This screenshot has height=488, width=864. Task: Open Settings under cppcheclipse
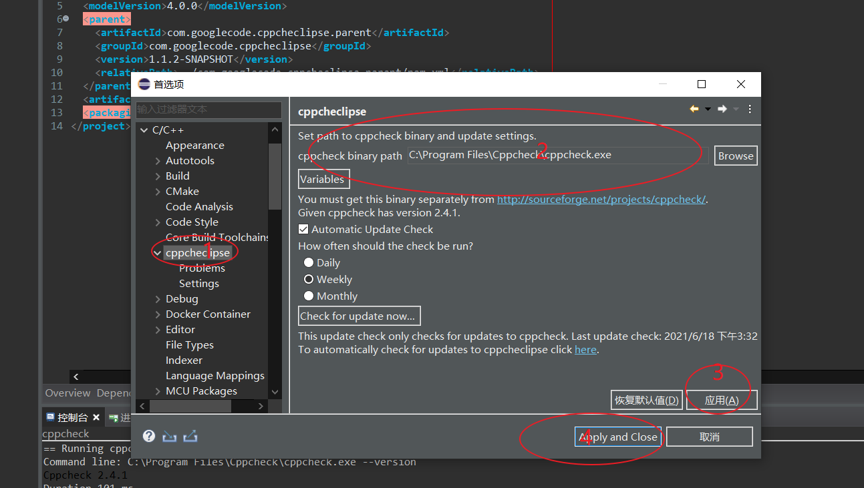(x=199, y=284)
